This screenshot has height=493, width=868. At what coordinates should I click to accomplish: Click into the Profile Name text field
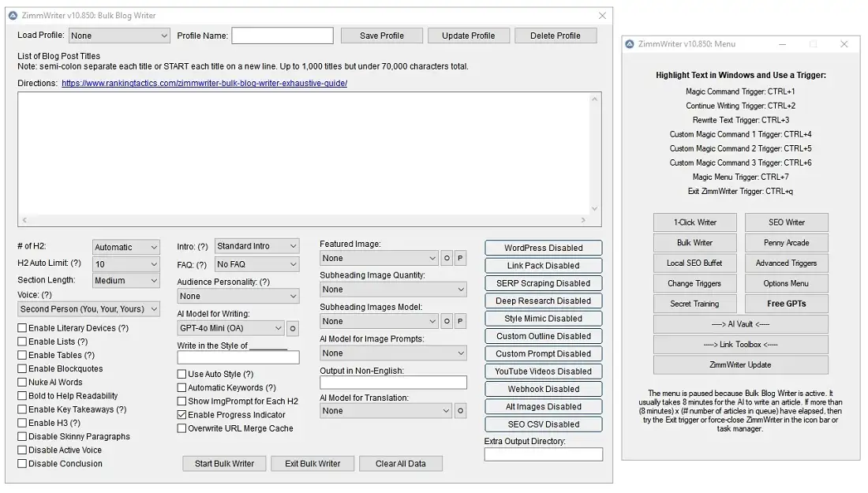click(282, 35)
